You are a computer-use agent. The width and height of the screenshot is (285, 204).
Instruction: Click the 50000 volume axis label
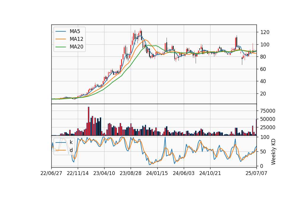pyautogui.click(x=268, y=119)
